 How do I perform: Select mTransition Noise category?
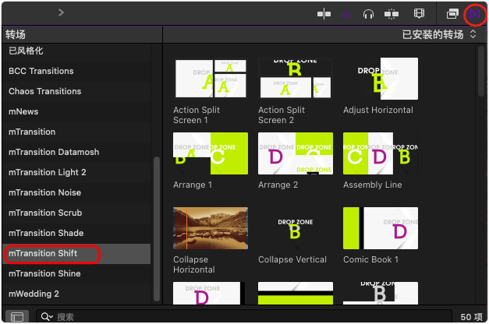tap(76, 192)
